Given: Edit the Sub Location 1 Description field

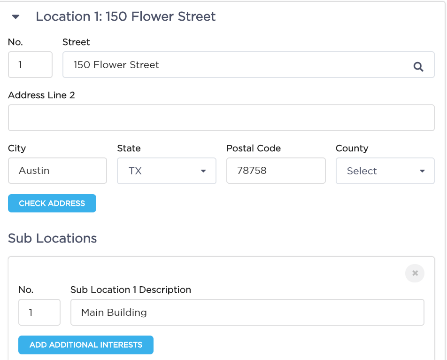Looking at the screenshot, I should click(x=247, y=313).
